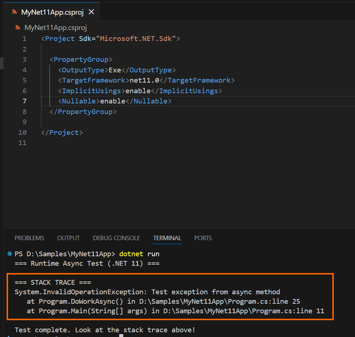Click line number 7 in the gutter
The height and width of the screenshot is (337, 355).
pos(24,101)
